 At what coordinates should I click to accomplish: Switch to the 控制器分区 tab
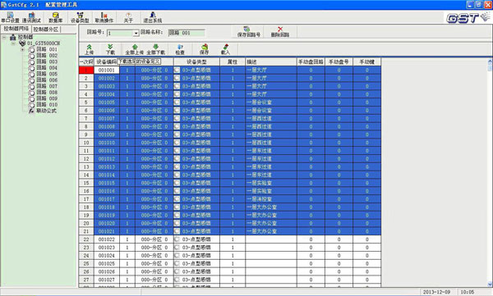point(46,30)
